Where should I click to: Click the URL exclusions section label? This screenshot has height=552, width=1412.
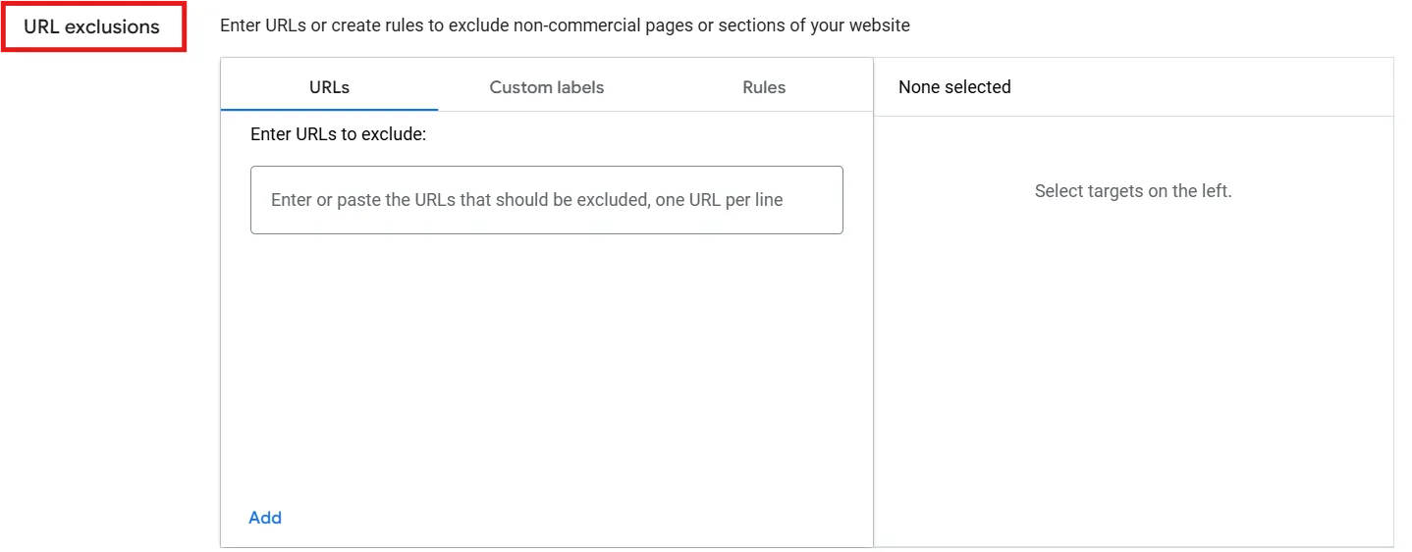pos(92,26)
